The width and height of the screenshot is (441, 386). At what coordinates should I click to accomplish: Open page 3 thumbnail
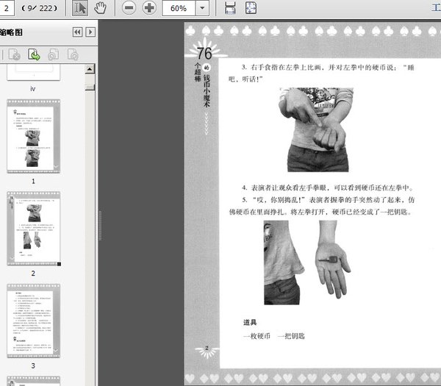(x=34, y=321)
